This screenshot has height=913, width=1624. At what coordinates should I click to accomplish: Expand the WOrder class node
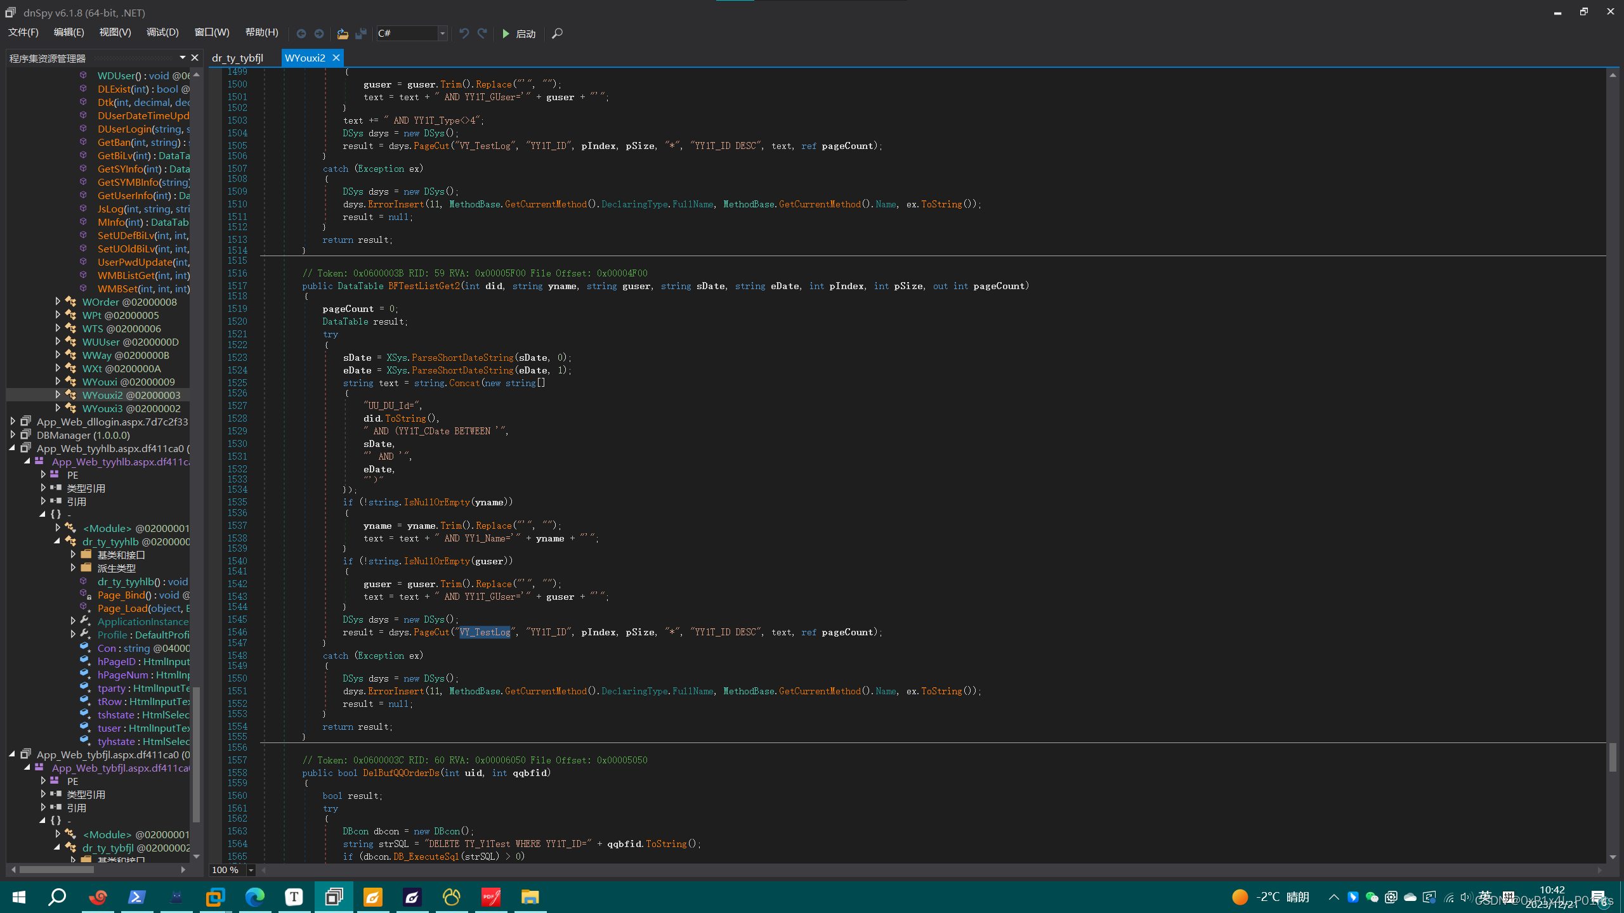[58, 302]
